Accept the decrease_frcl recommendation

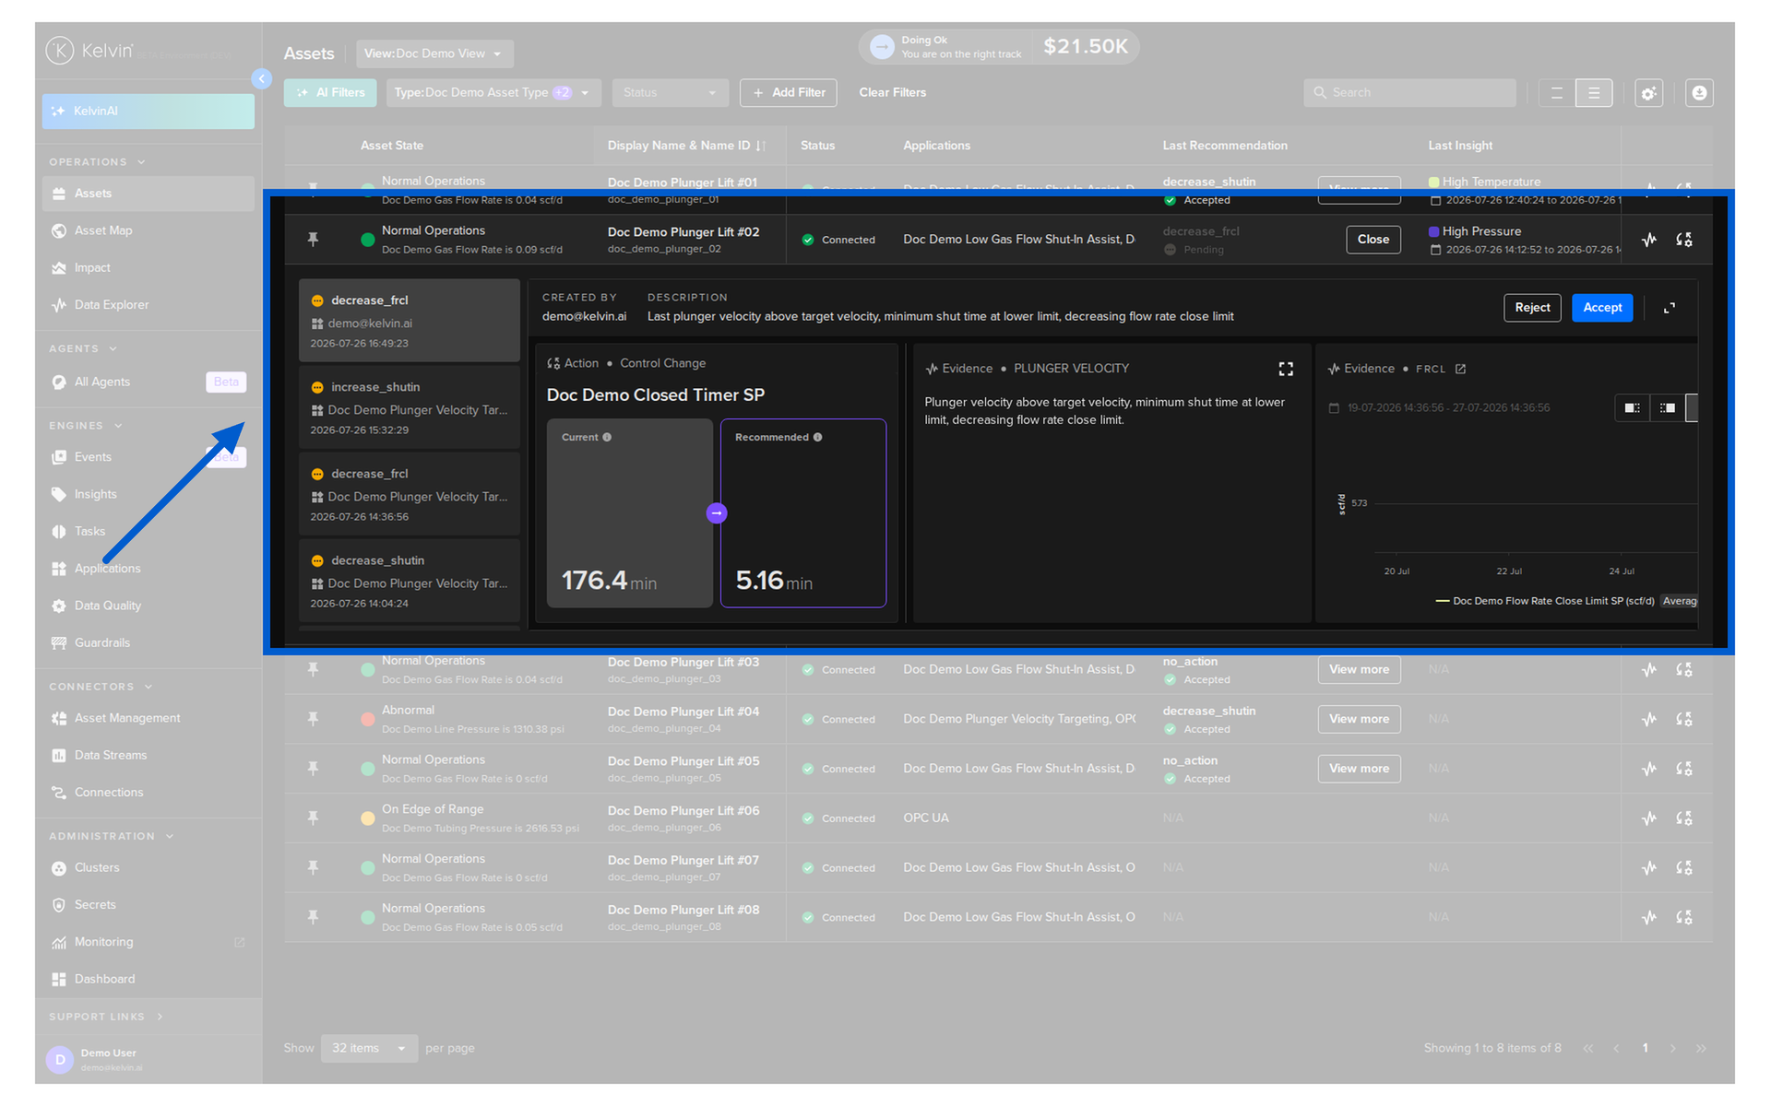(1602, 308)
